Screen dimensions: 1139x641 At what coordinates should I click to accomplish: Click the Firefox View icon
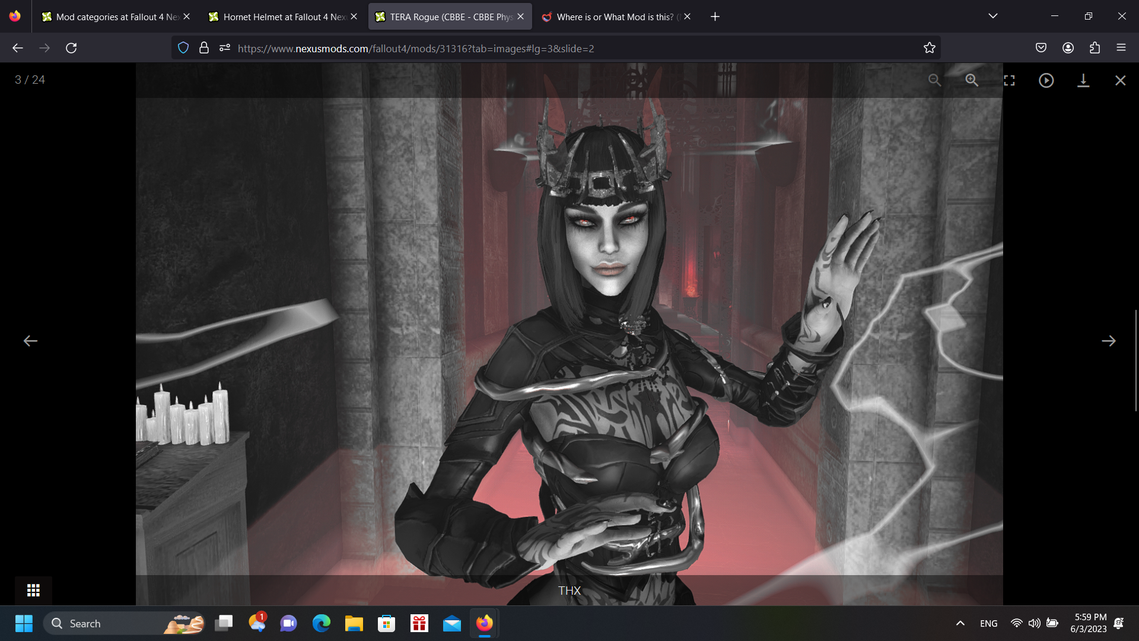click(15, 16)
